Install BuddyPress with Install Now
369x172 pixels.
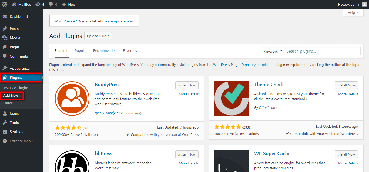click(187, 85)
